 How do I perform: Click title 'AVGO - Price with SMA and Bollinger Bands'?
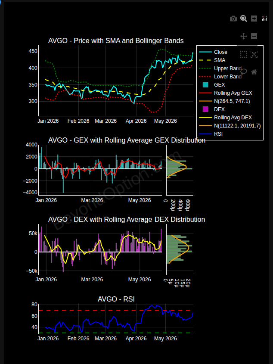click(116, 40)
